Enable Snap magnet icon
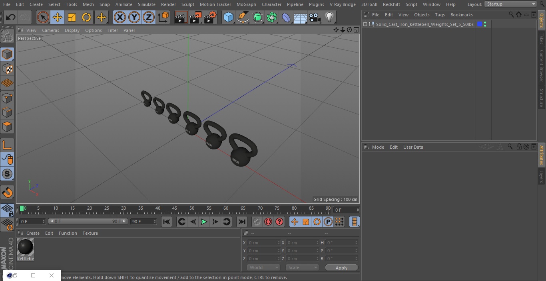This screenshot has width=546, height=281. pyautogui.click(x=7, y=193)
